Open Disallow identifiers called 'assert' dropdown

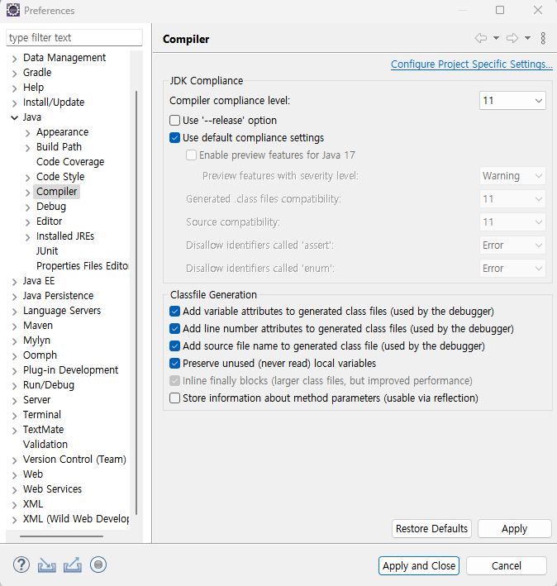512,245
